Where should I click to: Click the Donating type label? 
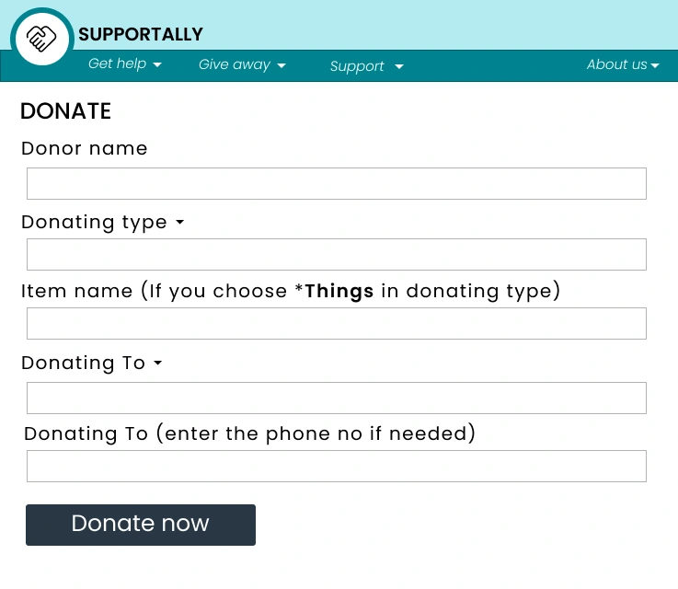(x=94, y=223)
